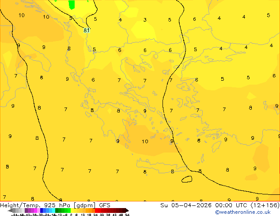Screen dimensions: 280x216
Task: Click the 'GFS' model label
Action: point(105,205)
